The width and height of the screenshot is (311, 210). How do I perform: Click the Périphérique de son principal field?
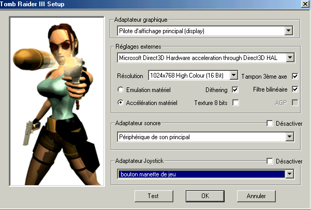(205, 137)
